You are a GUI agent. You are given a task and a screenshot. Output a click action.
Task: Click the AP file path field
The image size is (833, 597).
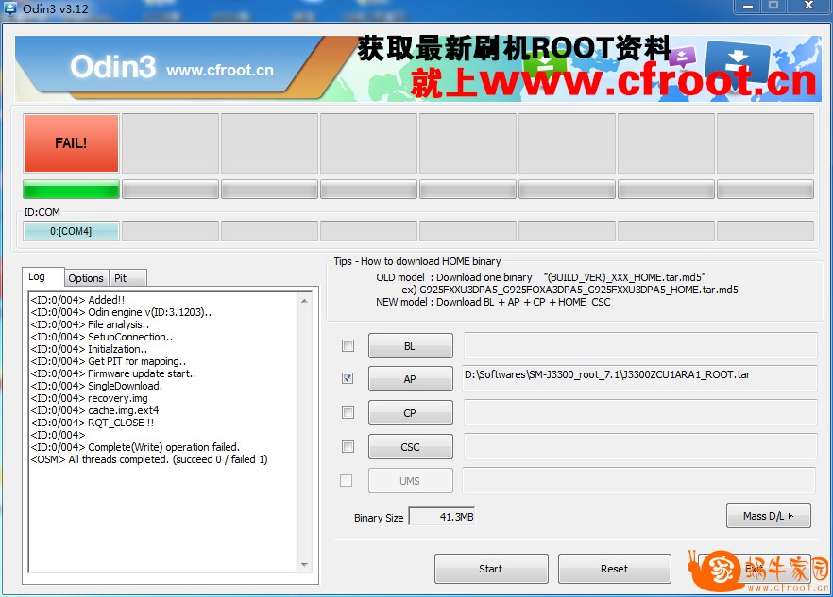[x=639, y=378]
